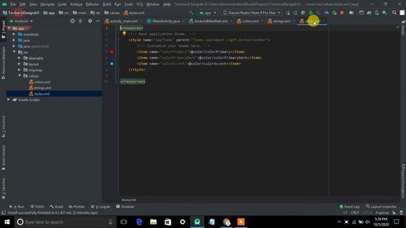
Task: Collapse the res folder
Action: coord(14,52)
